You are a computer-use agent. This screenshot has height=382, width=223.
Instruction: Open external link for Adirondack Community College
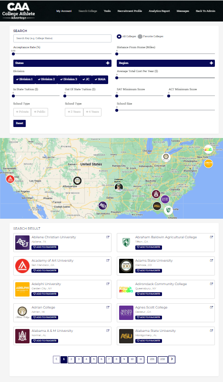212,284
